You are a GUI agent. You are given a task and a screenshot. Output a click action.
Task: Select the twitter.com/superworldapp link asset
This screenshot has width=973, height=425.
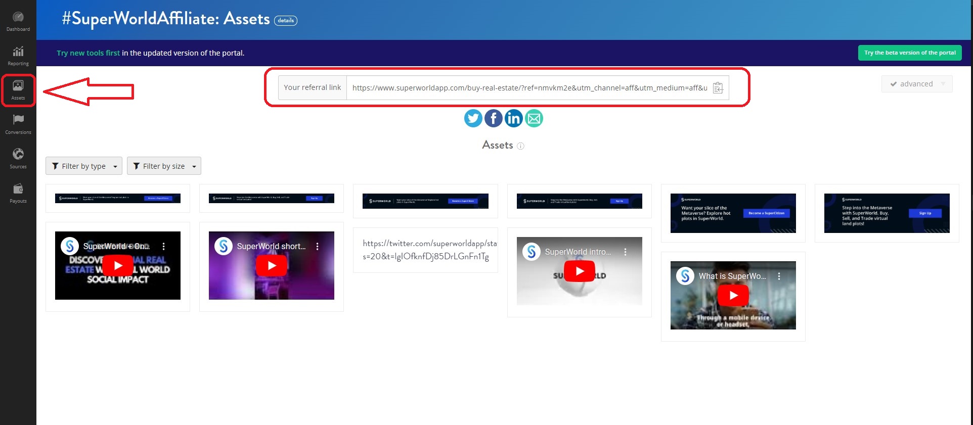point(425,250)
